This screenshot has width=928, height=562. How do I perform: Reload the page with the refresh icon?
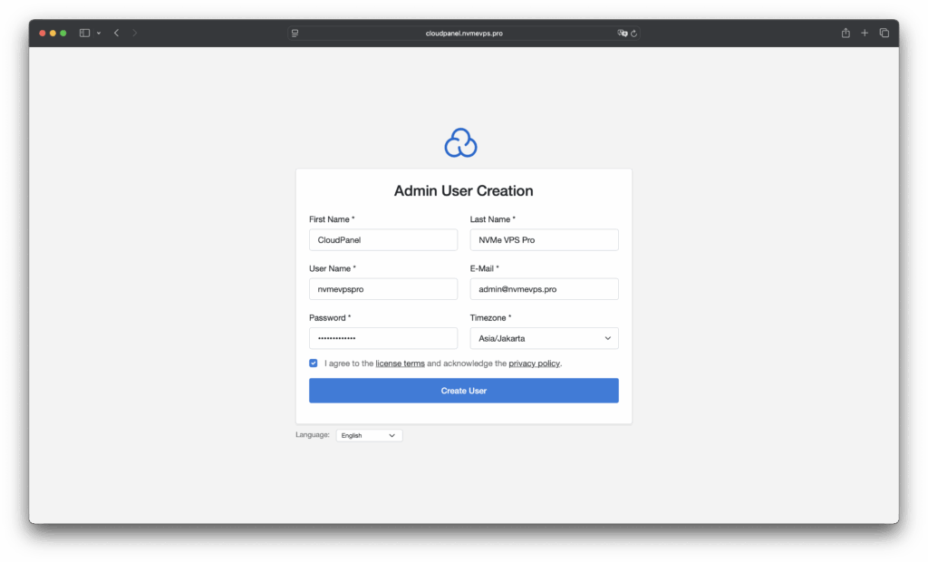click(x=633, y=33)
